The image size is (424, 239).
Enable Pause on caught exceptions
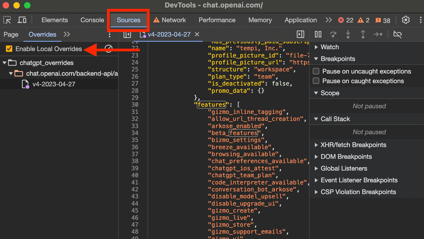point(316,81)
